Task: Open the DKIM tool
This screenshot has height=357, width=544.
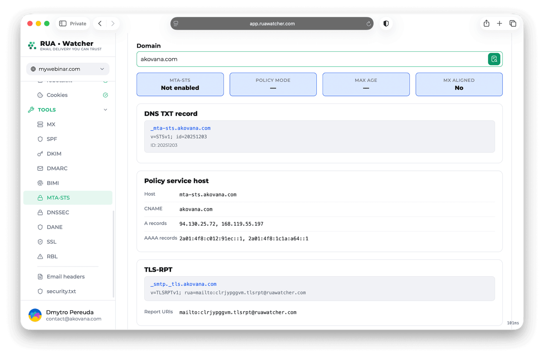Action: tap(68, 154)
